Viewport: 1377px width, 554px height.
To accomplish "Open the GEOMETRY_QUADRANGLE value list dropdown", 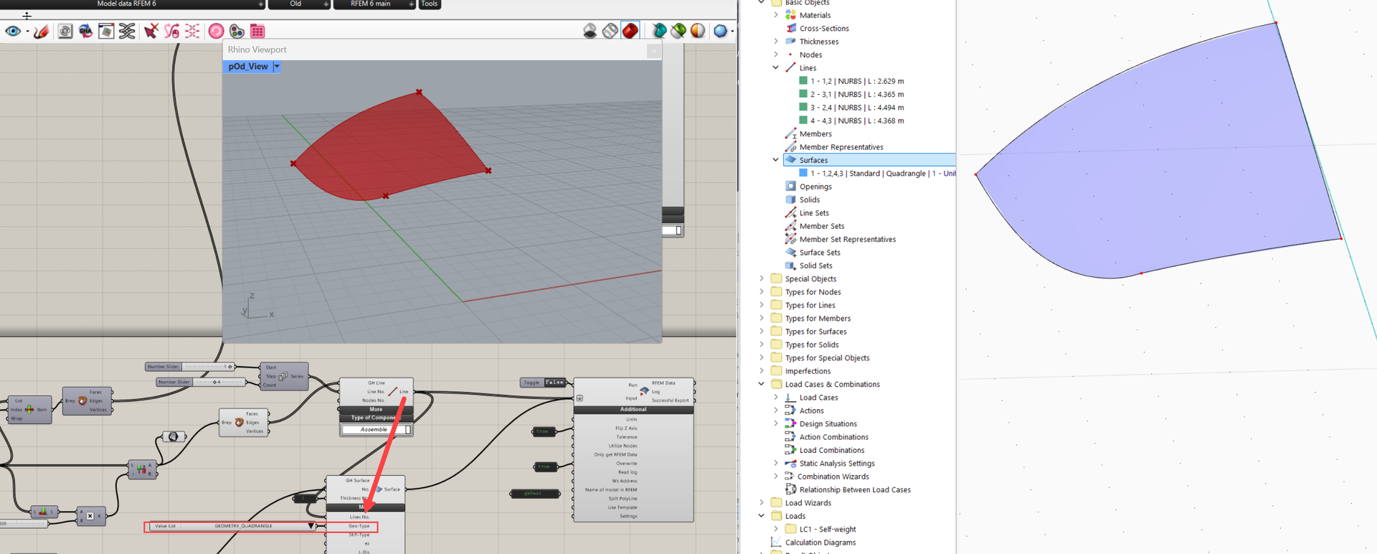I will click(x=311, y=526).
